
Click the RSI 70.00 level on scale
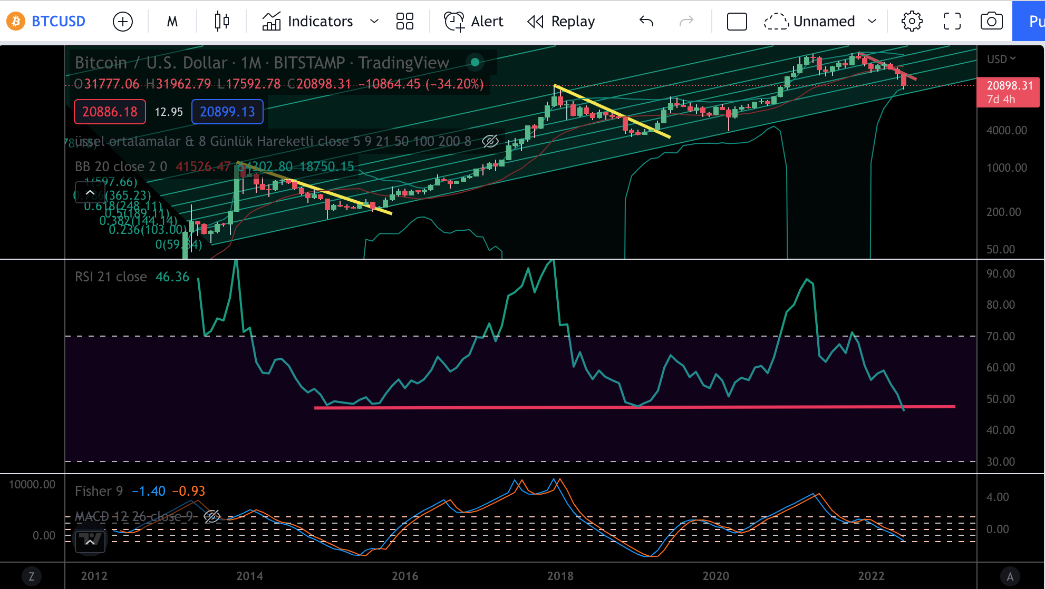(1000, 336)
